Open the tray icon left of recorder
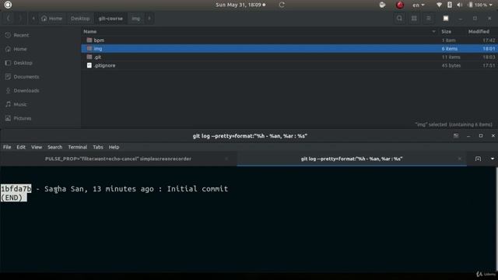Image resolution: width=498 pixels, height=280 pixels. pos(382,5)
